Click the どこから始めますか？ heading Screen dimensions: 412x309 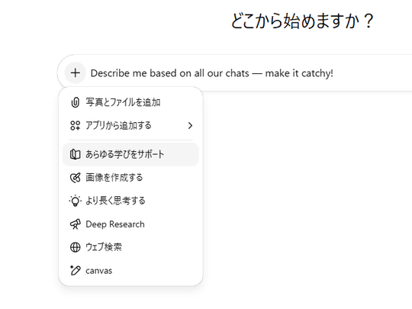pos(302,21)
